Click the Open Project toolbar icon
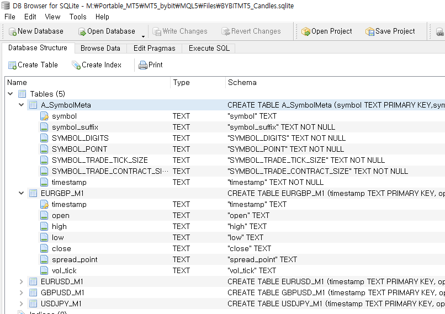445x314 pixels. (x=306, y=31)
